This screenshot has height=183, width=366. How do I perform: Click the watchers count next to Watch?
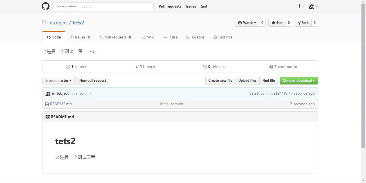pos(262,23)
